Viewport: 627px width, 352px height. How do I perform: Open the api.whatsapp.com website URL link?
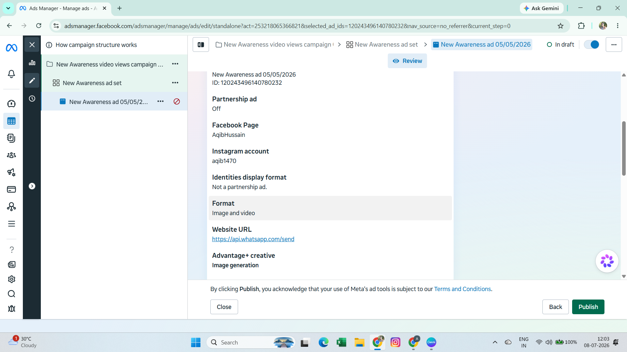[x=253, y=239]
